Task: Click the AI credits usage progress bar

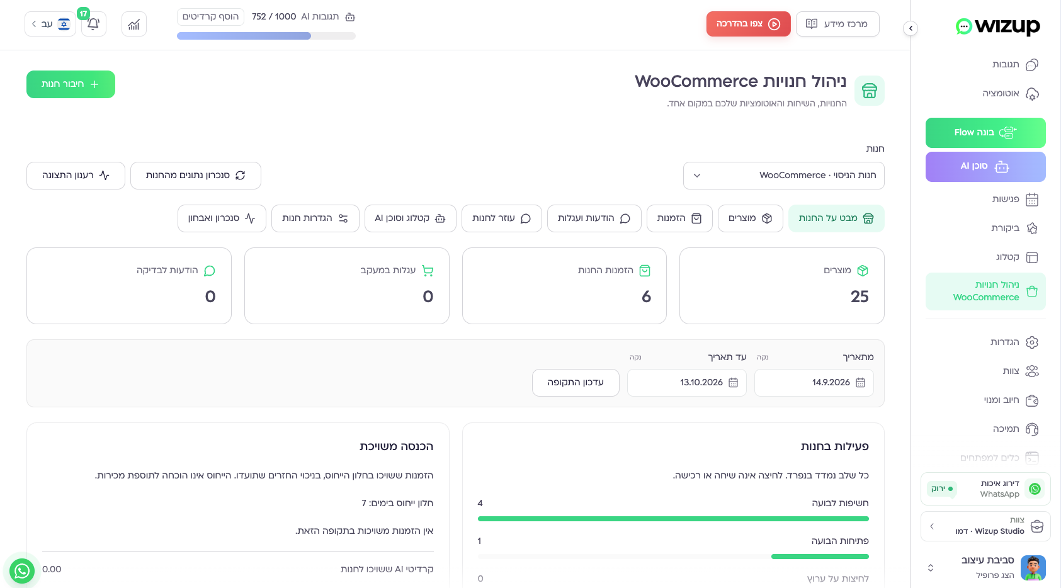Action: coord(266,37)
